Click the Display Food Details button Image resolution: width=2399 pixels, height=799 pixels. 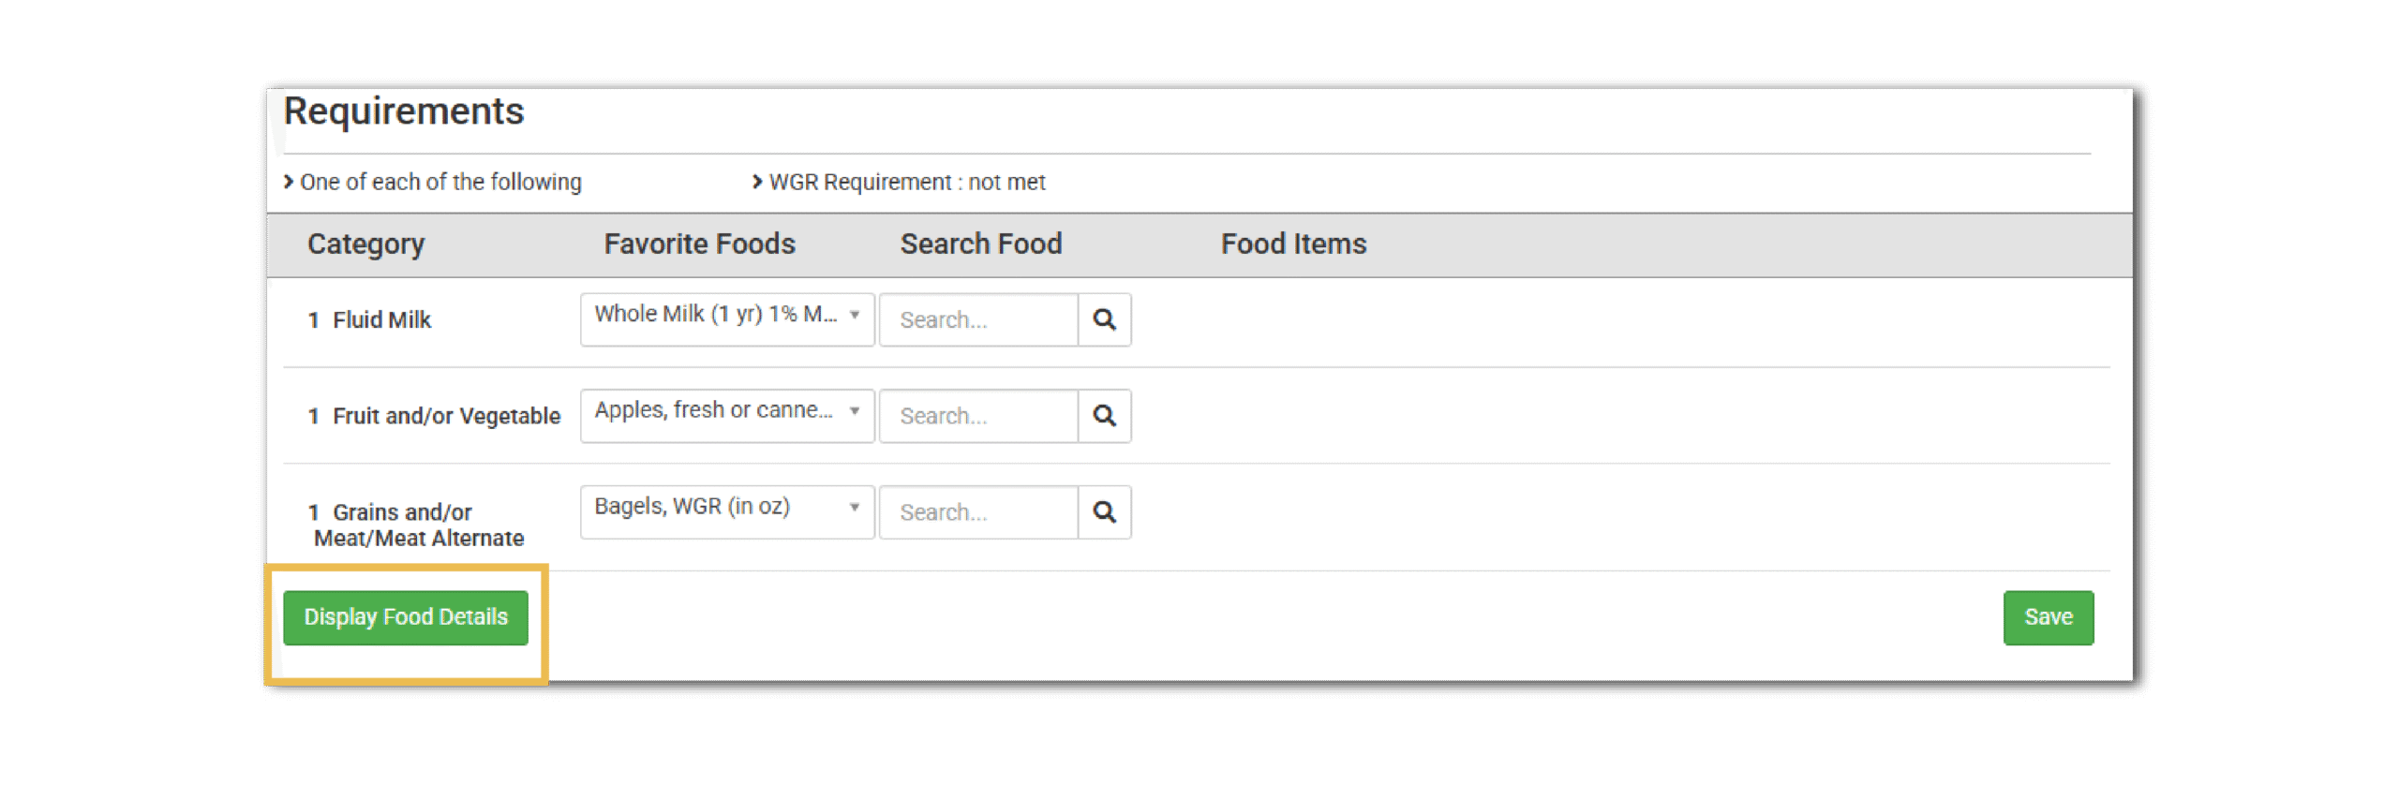pos(405,616)
